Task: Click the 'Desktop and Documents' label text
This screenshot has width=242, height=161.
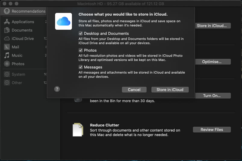Action: 106,33
